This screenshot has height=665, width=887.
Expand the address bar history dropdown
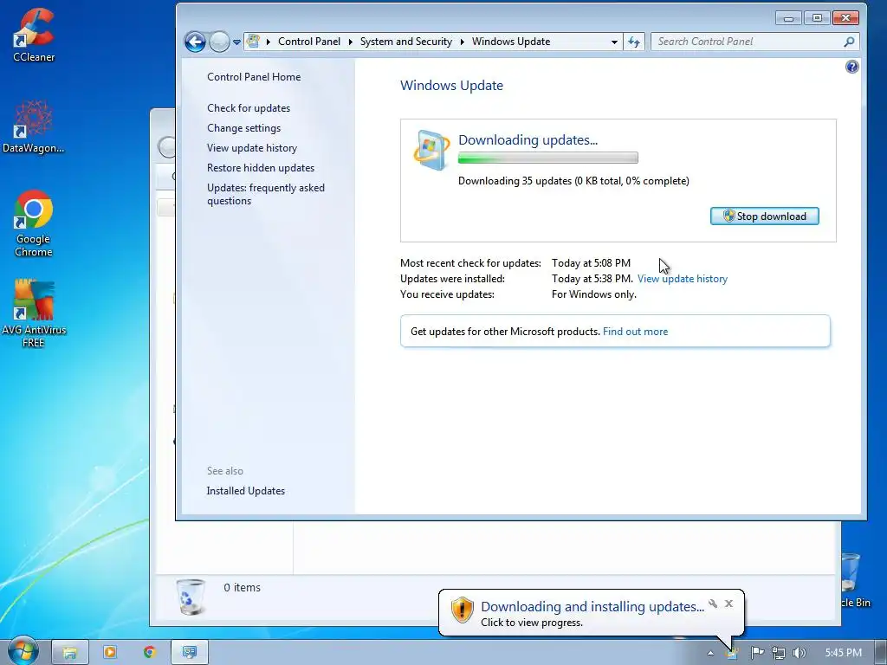[614, 42]
